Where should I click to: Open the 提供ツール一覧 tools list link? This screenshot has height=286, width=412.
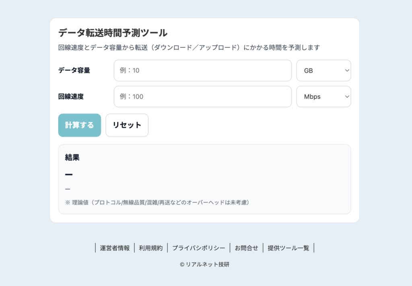288,248
